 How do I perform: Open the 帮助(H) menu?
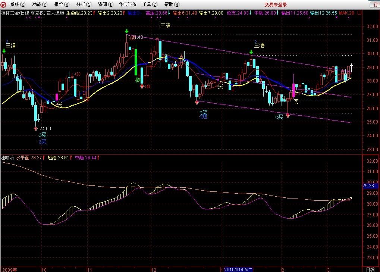pyautogui.click(x=171, y=4)
